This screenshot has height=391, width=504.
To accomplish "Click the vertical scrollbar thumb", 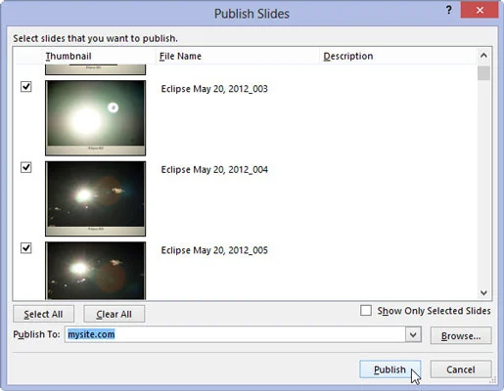I will [483, 73].
